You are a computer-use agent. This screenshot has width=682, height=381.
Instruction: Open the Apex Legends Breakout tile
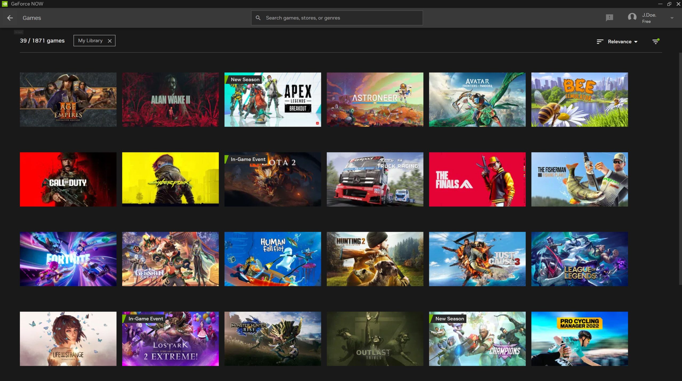(x=273, y=100)
